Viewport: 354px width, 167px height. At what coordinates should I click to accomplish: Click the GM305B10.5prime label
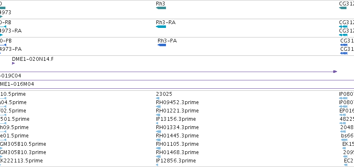click(x=23, y=144)
